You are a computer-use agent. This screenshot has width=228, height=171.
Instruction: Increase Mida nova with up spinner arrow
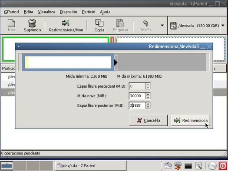point(148,94)
